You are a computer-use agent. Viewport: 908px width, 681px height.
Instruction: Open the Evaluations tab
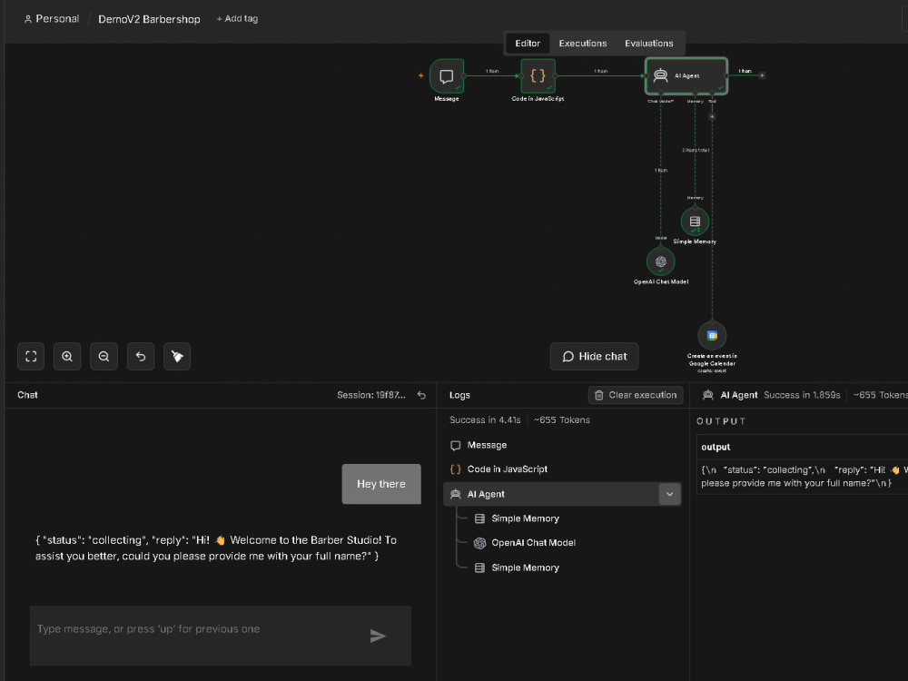648,44
